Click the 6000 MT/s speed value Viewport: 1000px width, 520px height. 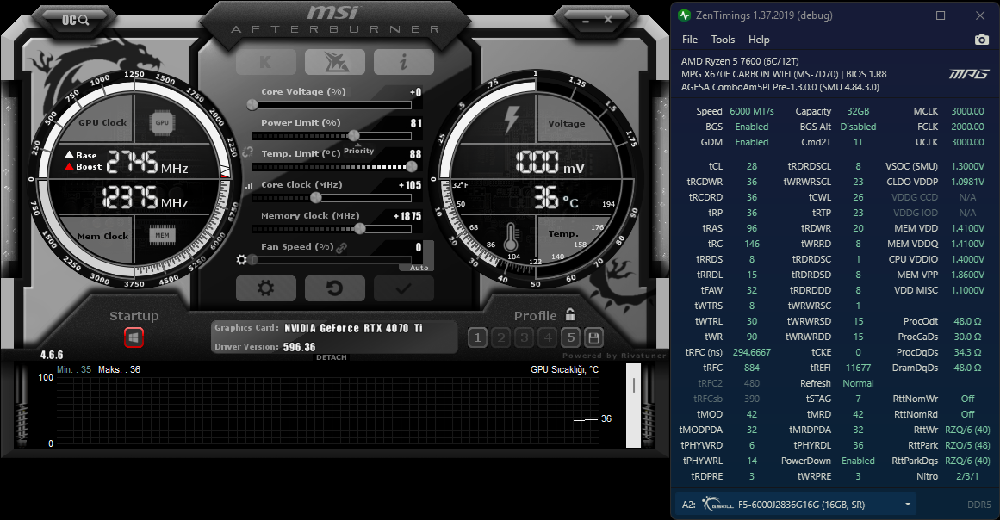(752, 111)
